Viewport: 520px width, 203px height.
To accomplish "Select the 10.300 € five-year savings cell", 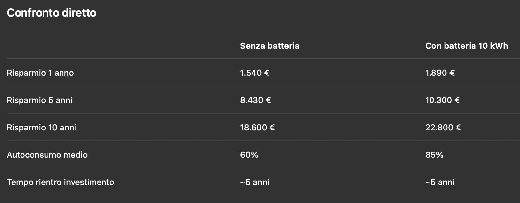I will click(x=442, y=100).
